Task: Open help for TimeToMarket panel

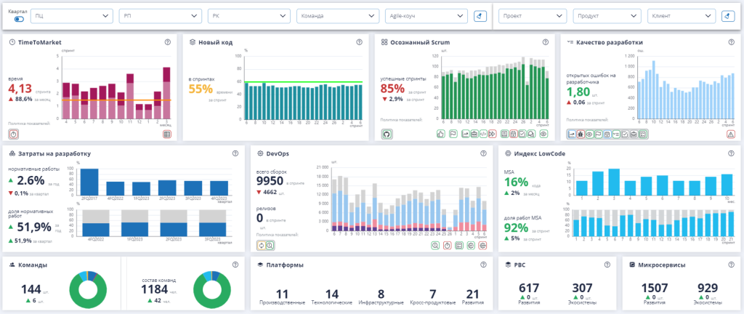Action: click(x=168, y=42)
